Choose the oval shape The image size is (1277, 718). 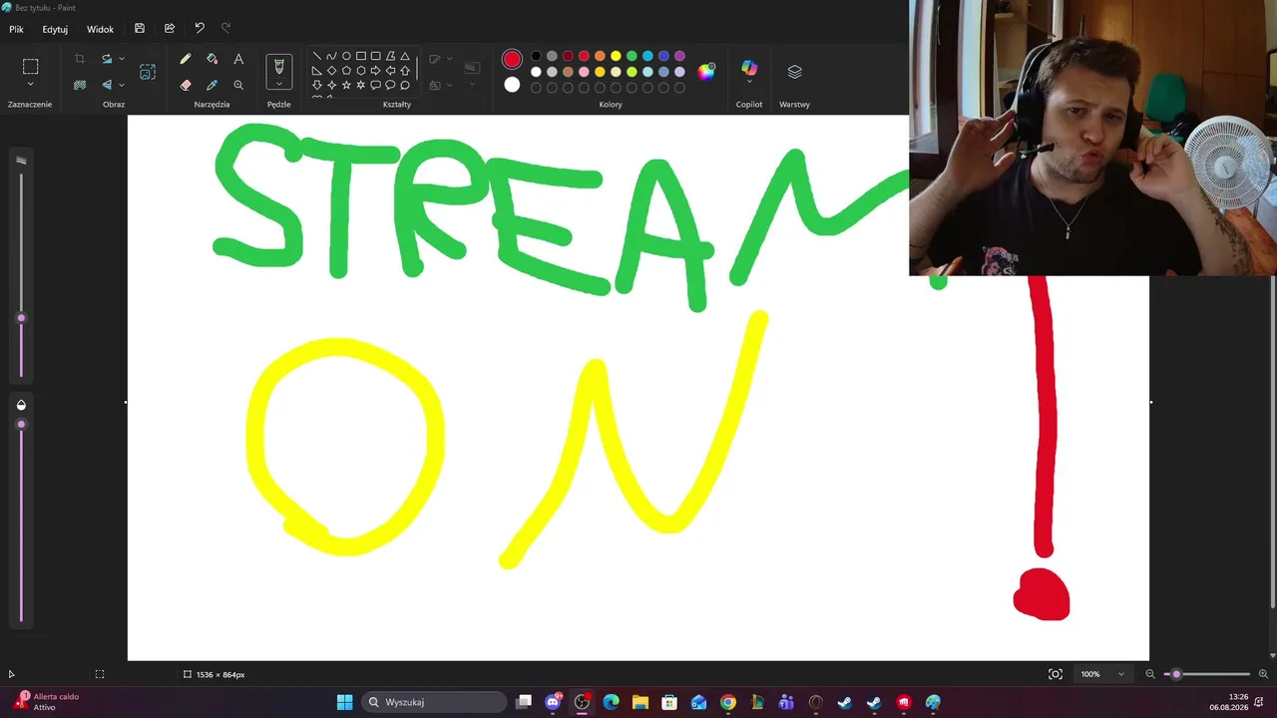[346, 56]
